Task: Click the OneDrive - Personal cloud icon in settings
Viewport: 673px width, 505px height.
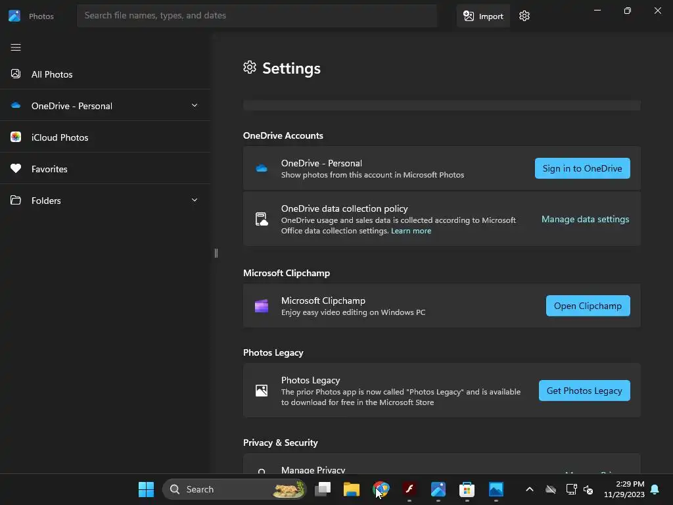Action: click(262, 168)
